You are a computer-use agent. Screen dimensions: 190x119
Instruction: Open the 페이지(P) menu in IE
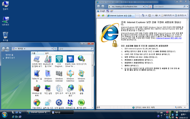coord(167,15)
